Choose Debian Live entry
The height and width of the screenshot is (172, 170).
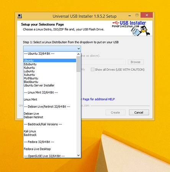[x=50, y=114]
